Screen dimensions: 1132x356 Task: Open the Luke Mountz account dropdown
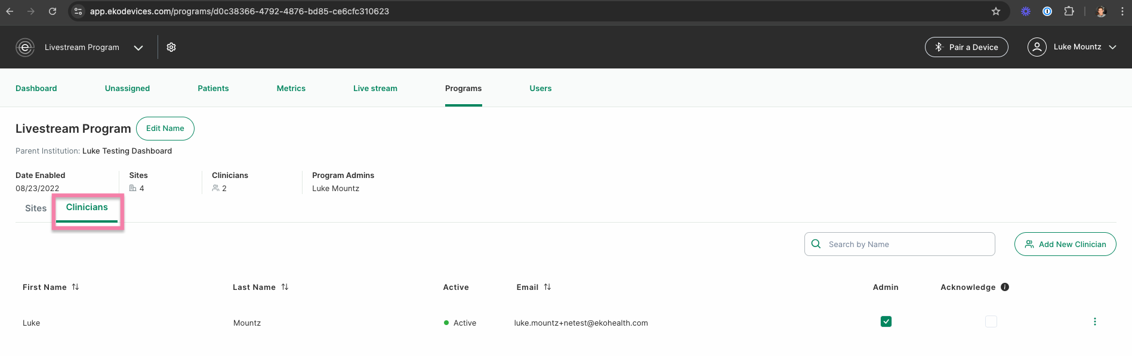[1072, 47]
